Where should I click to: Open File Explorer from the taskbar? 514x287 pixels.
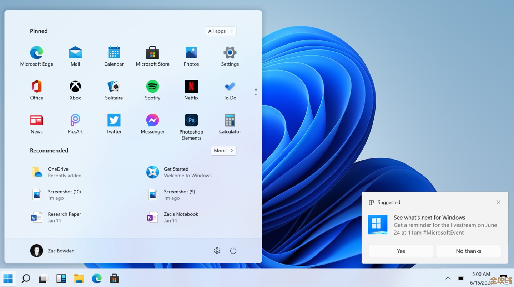tap(79, 278)
